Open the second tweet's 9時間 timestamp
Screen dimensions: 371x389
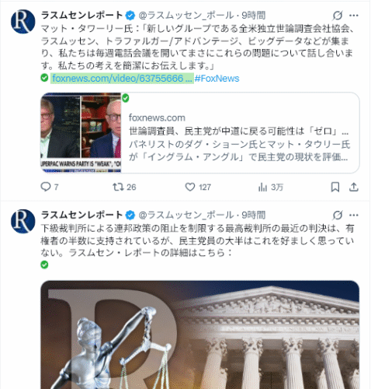(x=254, y=215)
